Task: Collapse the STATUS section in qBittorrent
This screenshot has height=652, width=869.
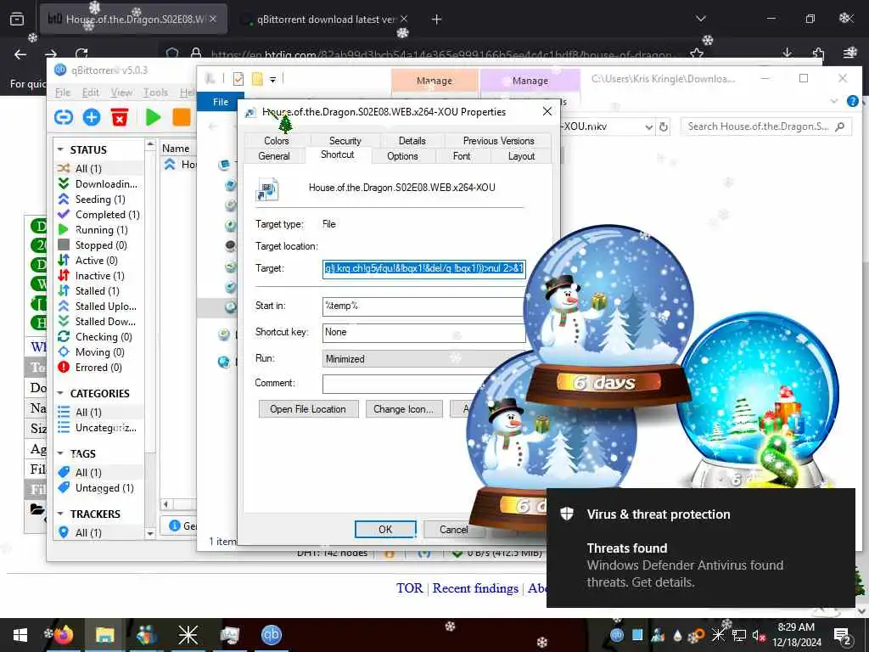Action: click(x=60, y=149)
